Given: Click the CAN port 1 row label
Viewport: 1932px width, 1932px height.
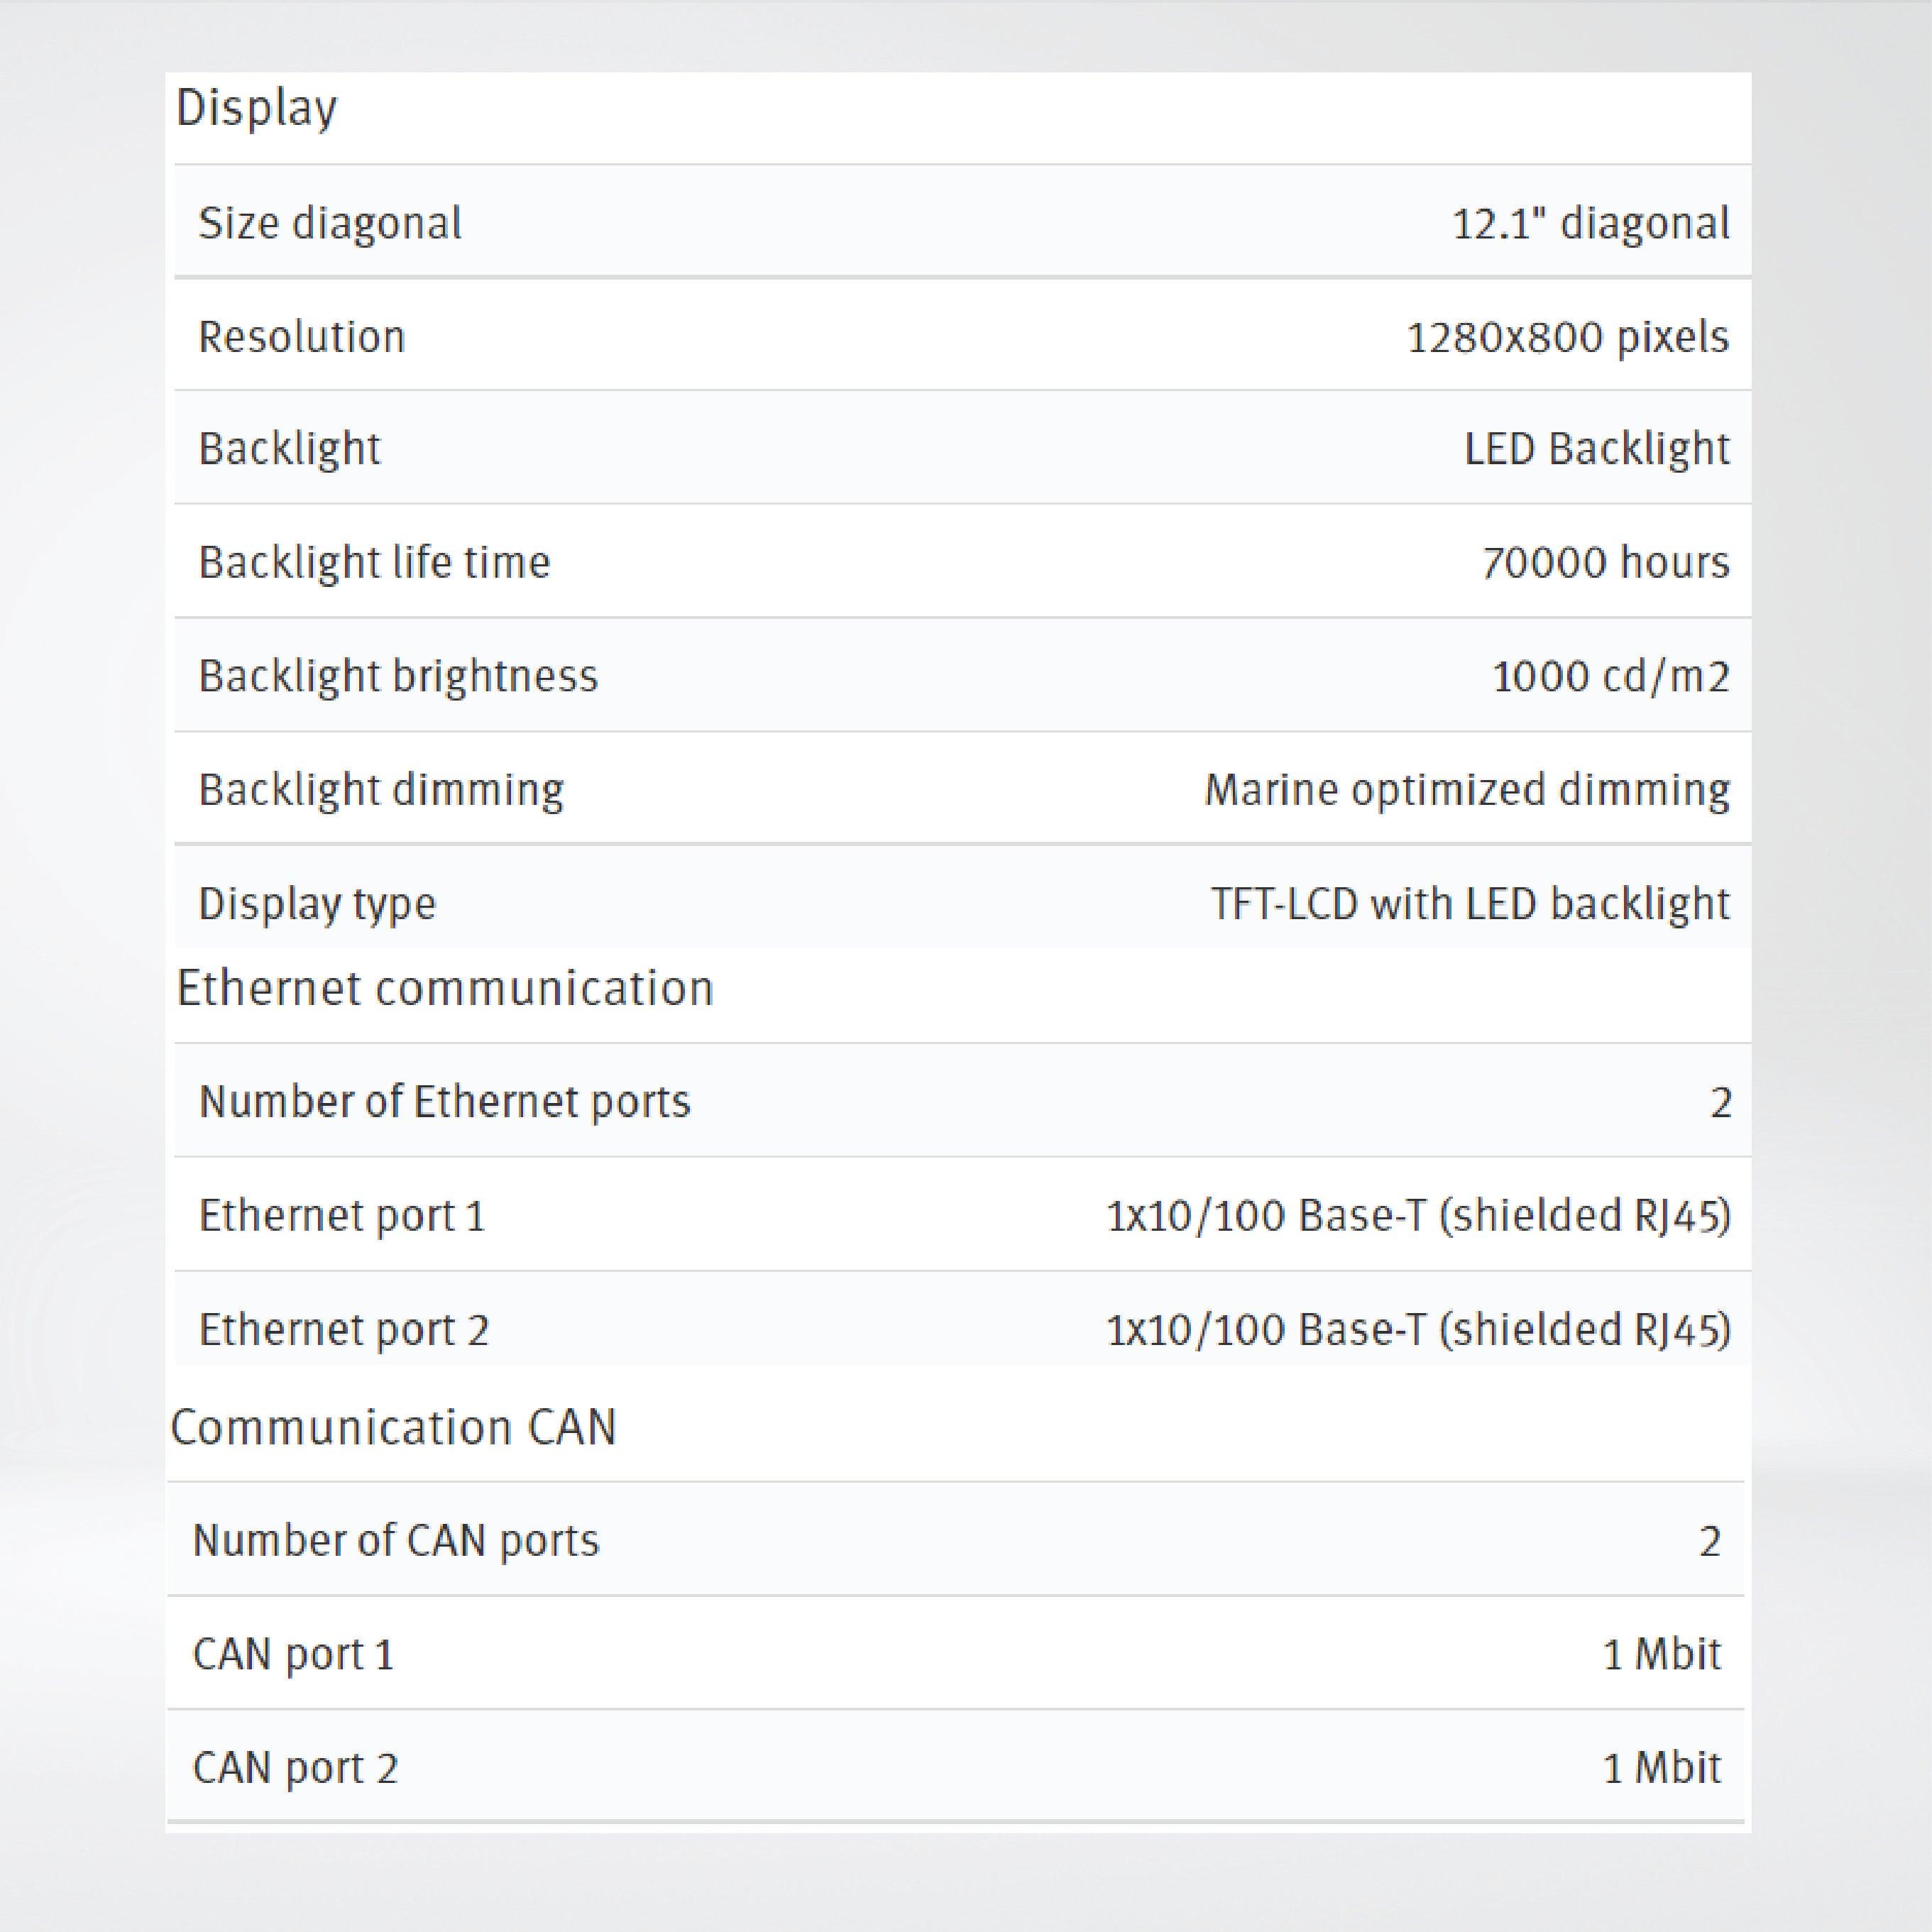Looking at the screenshot, I should point(293,1654).
